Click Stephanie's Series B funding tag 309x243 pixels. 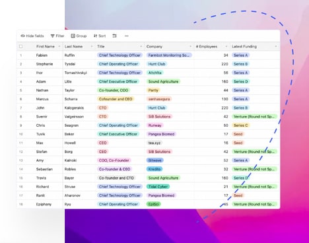(240, 64)
